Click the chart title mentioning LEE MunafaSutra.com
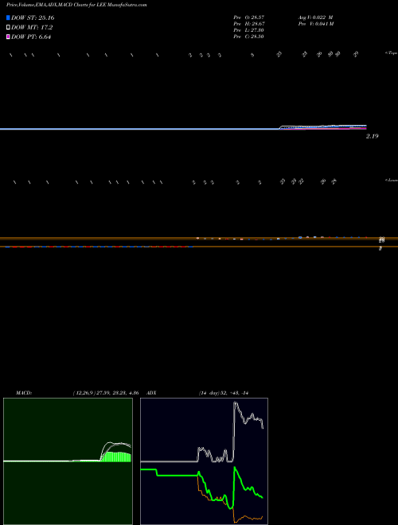The width and height of the screenshot is (398, 525). [x=76, y=5]
